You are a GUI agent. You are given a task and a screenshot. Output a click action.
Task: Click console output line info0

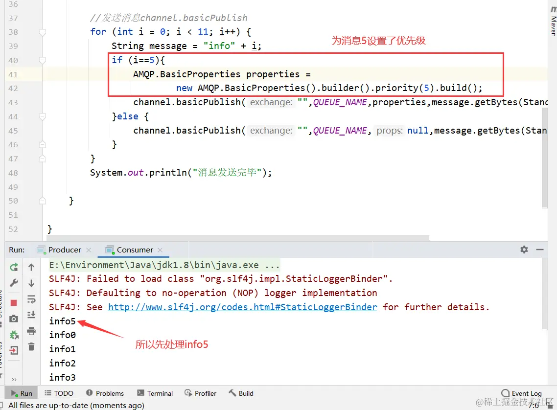point(63,335)
